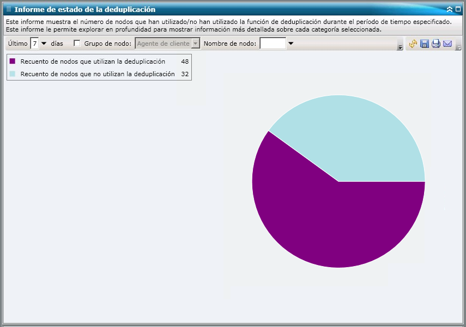Collapse the report with the double chevron icon
Viewport: 466px width, 327px height.
pyautogui.click(x=451, y=9)
